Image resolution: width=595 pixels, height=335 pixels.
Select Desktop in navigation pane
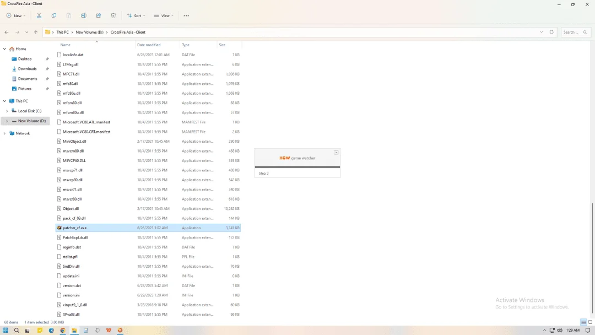pos(25,59)
